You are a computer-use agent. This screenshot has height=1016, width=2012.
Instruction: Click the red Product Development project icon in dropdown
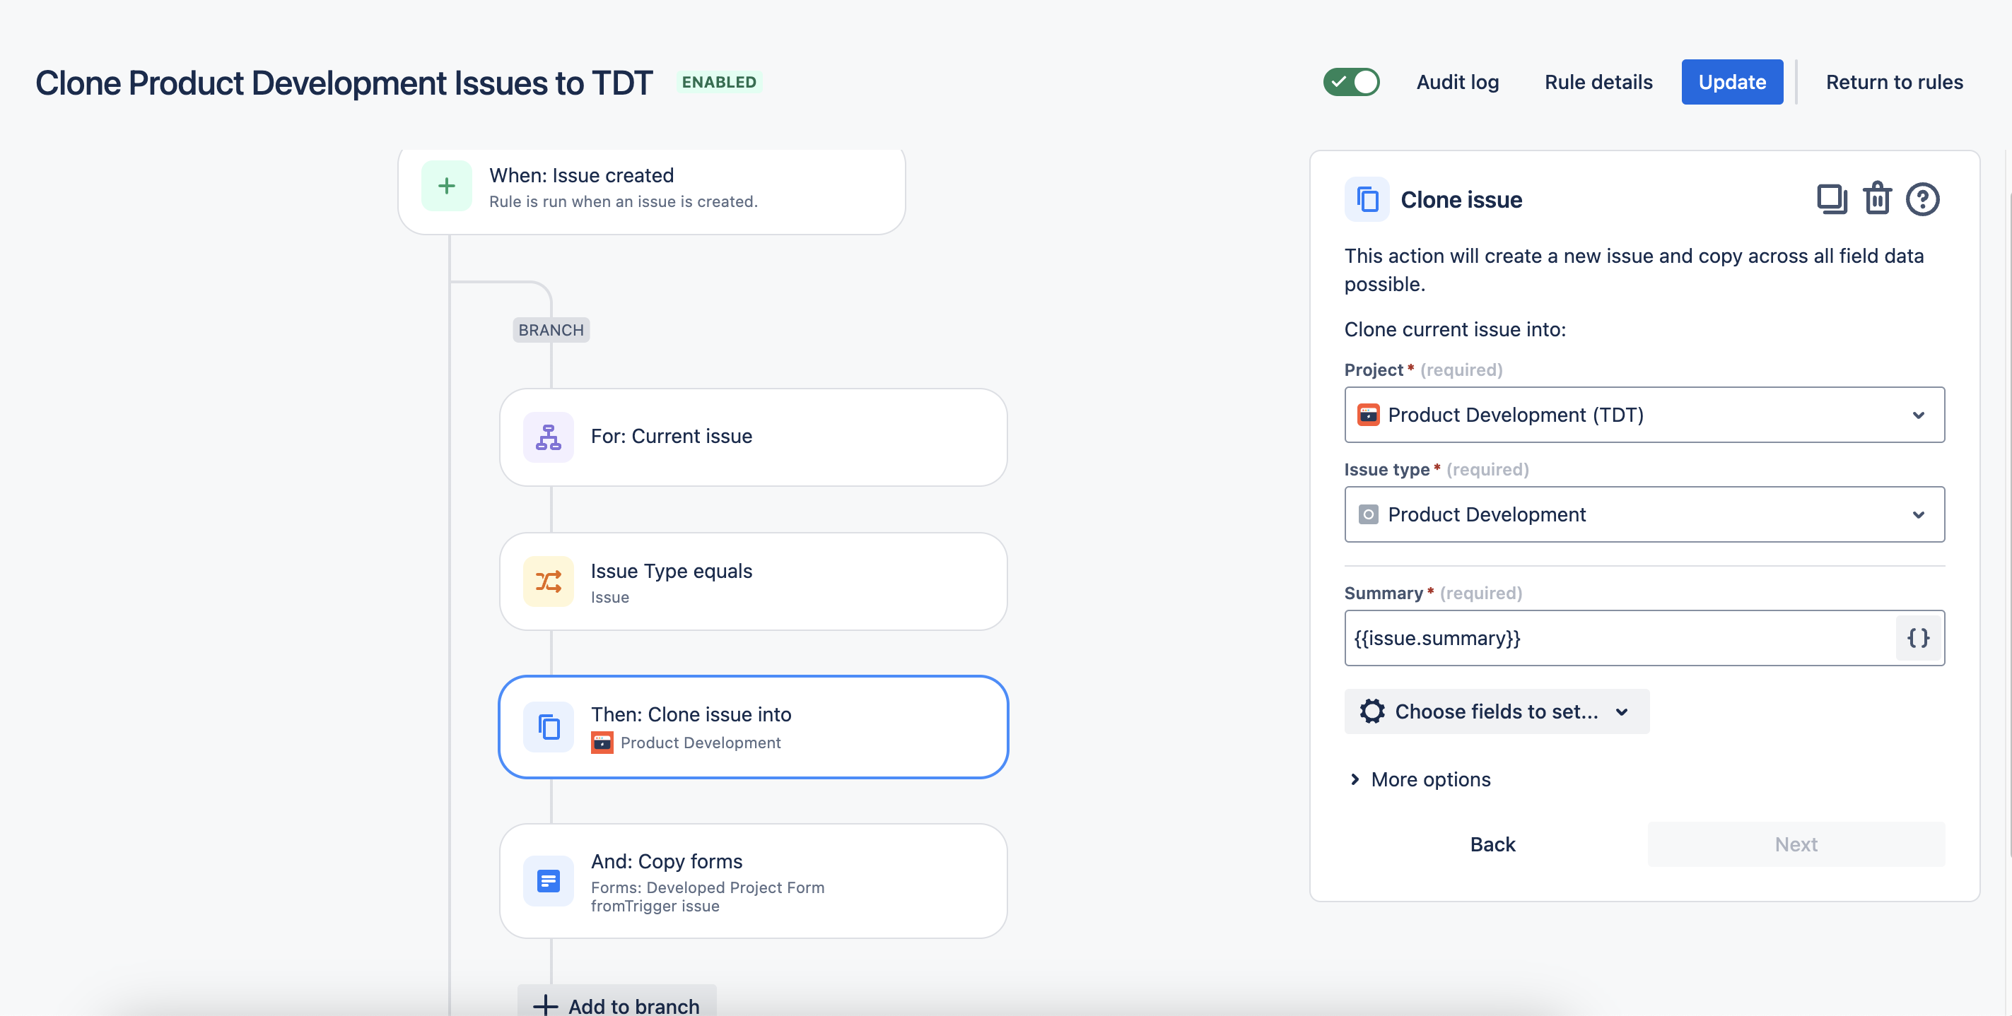click(x=1369, y=414)
